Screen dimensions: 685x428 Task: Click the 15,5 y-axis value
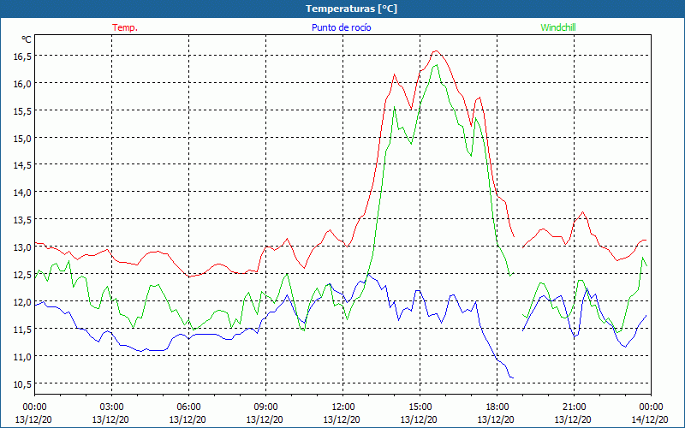click(22, 111)
